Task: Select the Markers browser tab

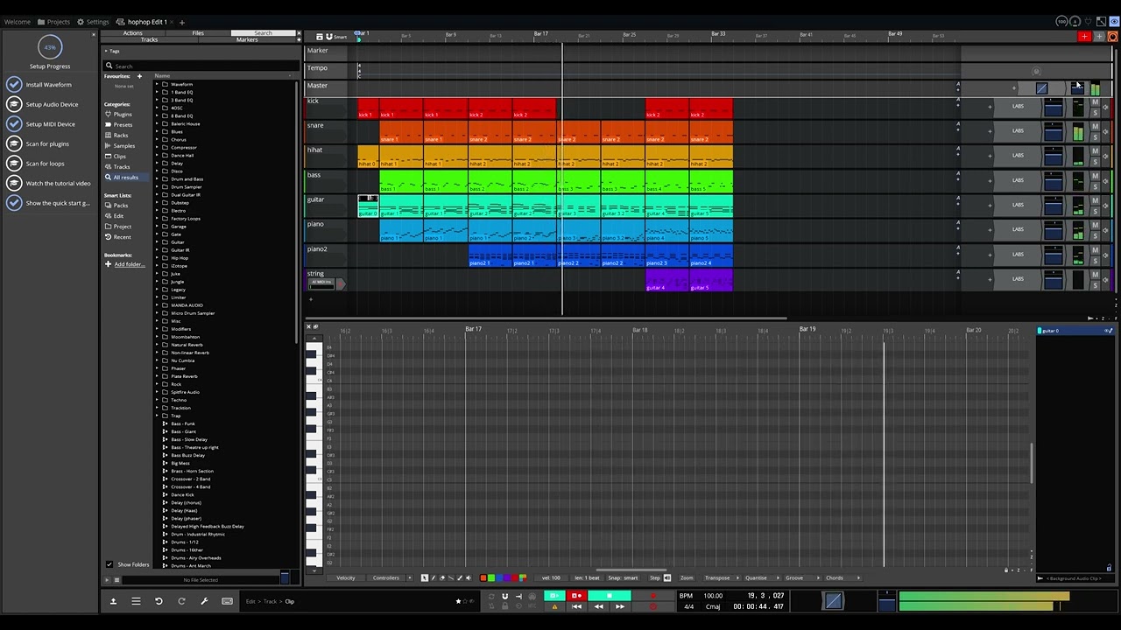Action: [x=247, y=39]
